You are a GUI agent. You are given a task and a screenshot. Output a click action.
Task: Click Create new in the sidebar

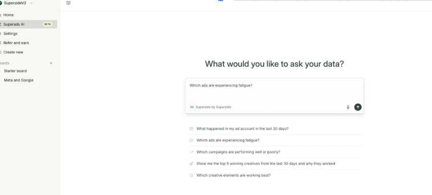13,52
